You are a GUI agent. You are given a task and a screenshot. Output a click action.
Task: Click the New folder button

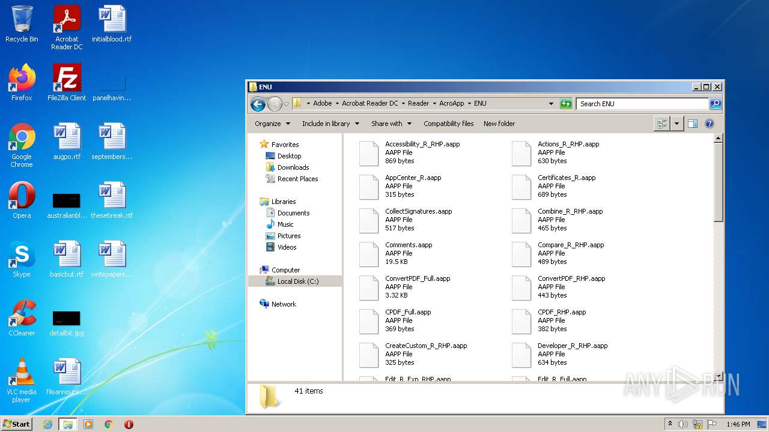[499, 124]
